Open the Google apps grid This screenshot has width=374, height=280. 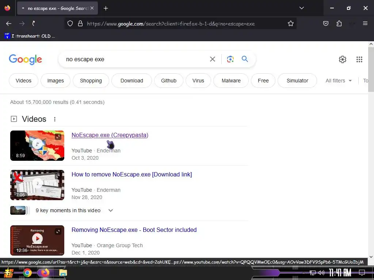(359, 59)
